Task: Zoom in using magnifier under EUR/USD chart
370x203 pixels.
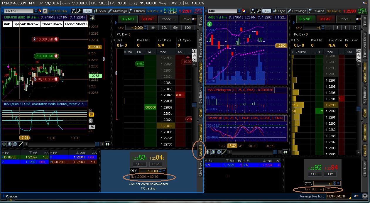Action: click(10, 144)
